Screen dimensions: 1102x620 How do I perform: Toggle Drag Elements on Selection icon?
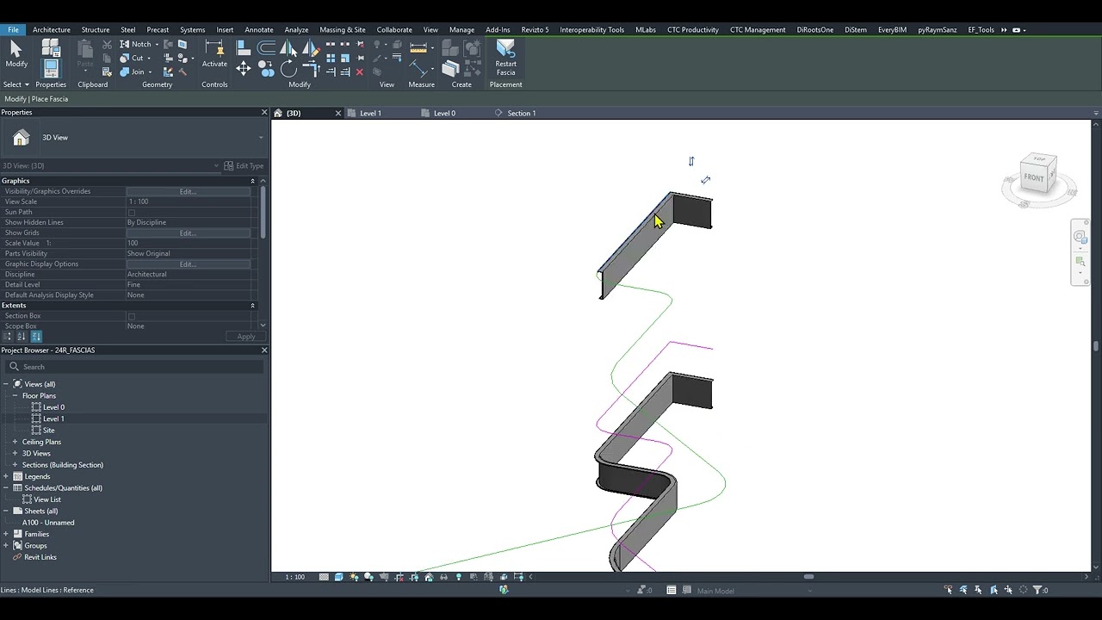tap(1009, 590)
